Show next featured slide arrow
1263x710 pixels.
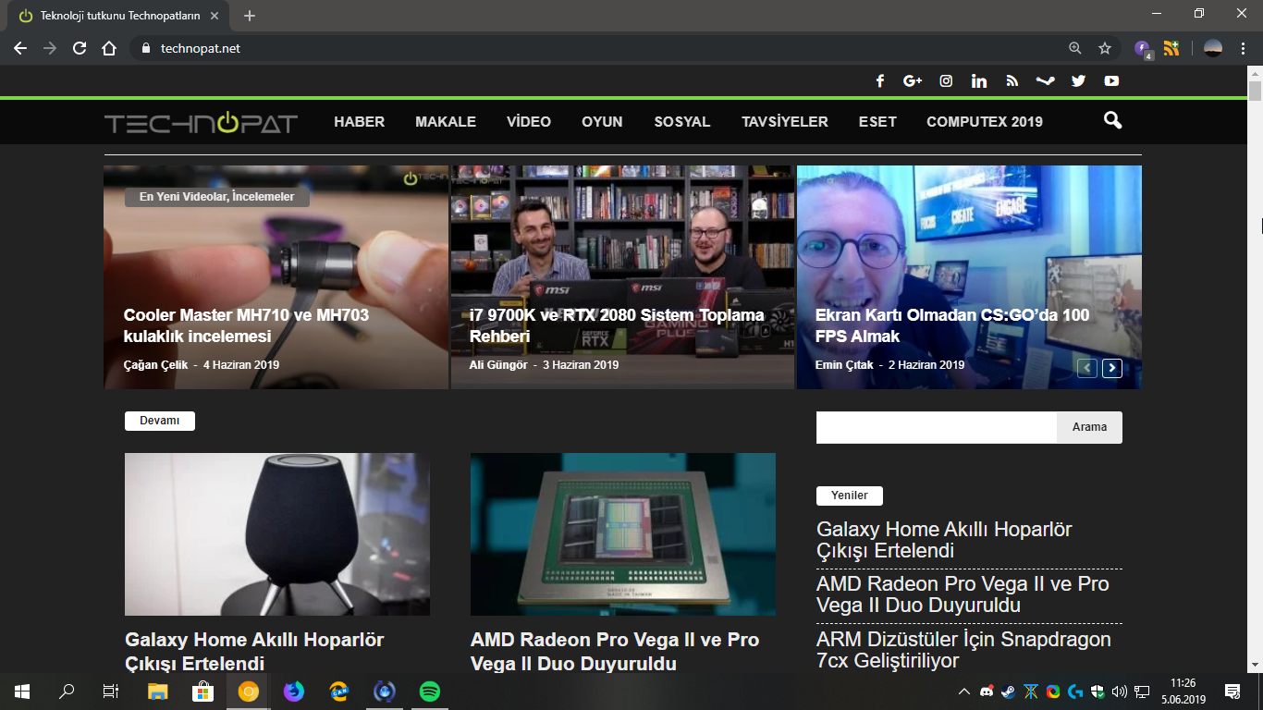click(1112, 368)
